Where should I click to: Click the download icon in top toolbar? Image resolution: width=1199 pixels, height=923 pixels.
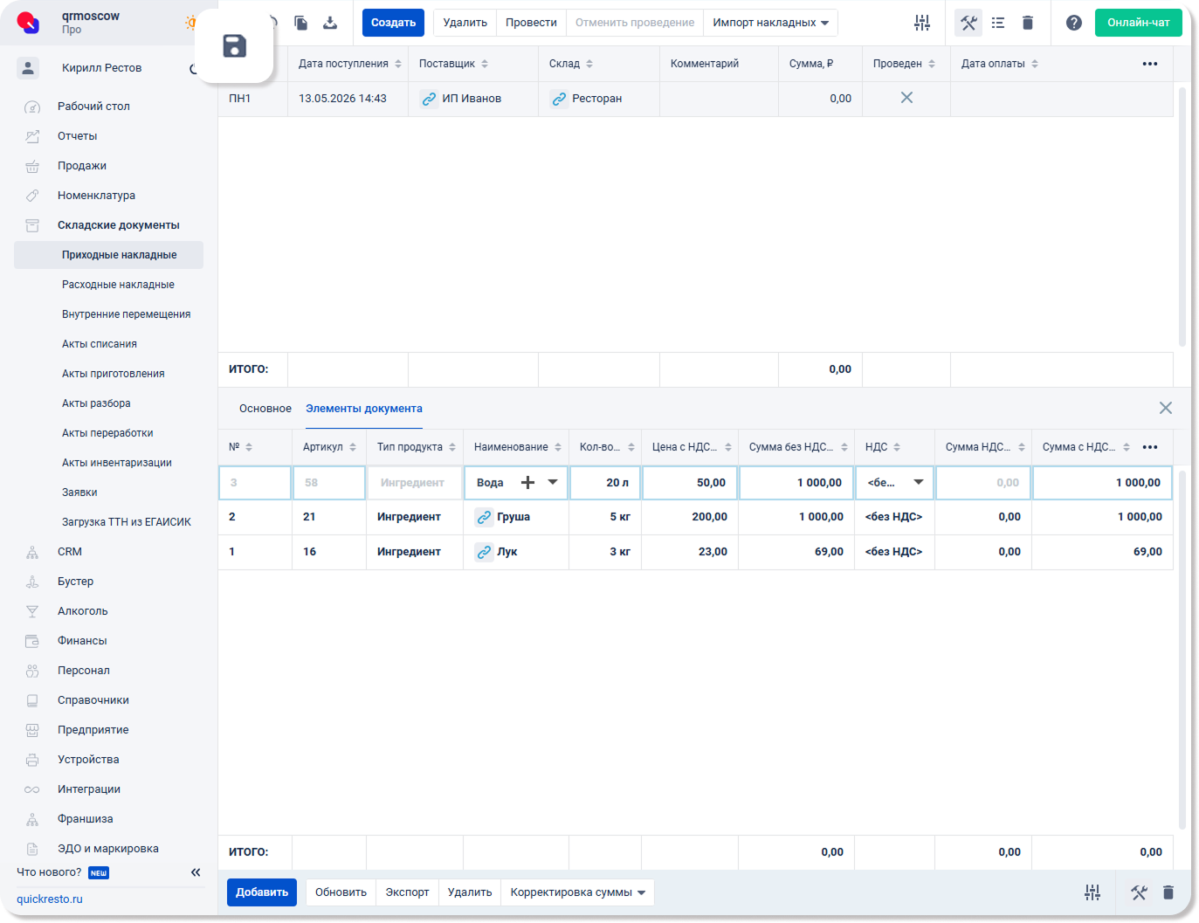330,23
